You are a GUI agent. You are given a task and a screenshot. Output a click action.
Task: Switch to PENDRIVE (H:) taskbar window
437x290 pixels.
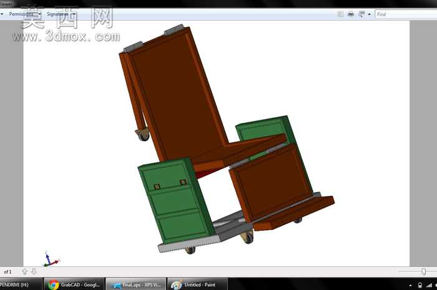[x=21, y=285]
